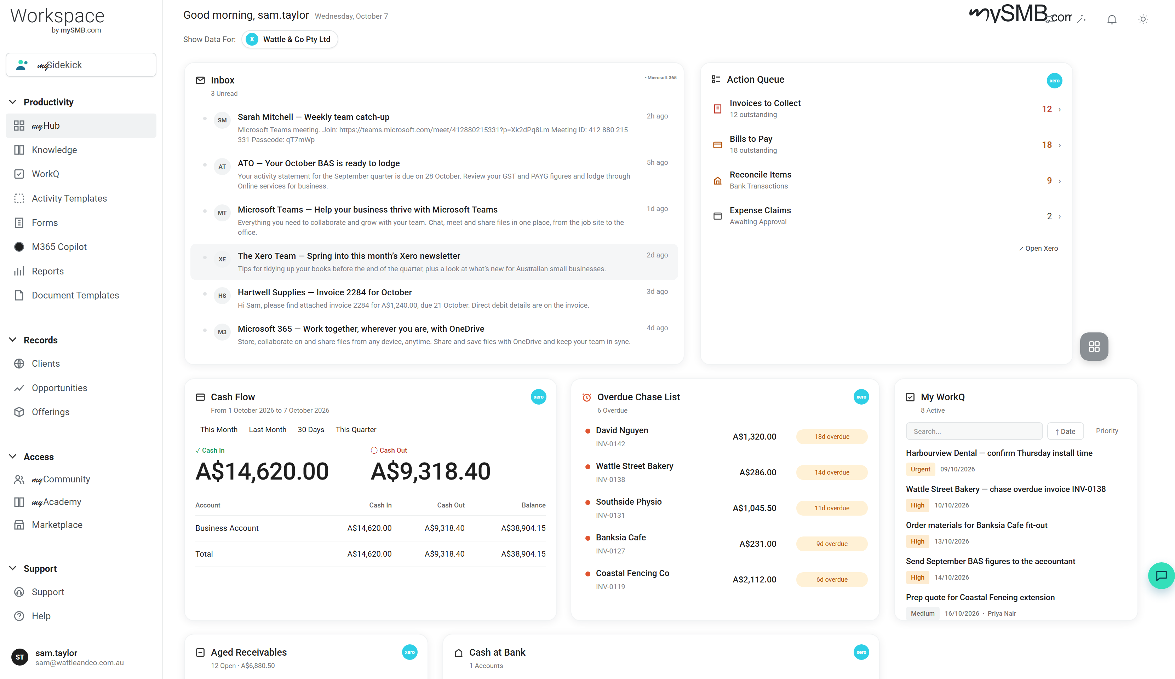Click the Document Templates file icon

pos(19,295)
